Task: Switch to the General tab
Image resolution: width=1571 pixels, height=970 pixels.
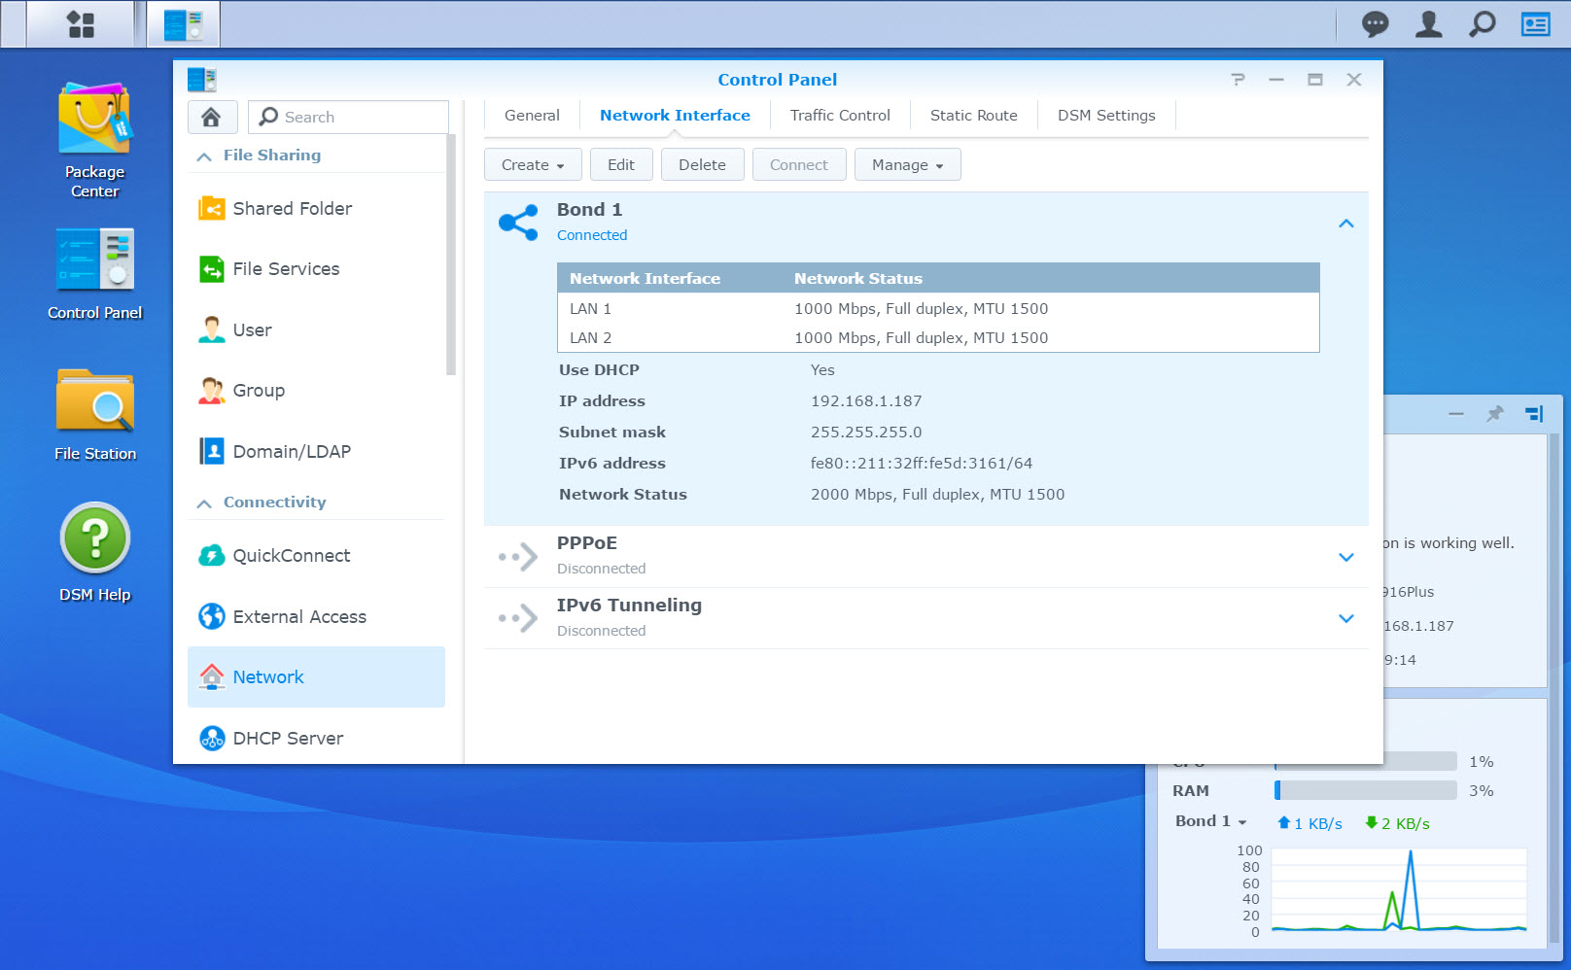Action: [532, 115]
